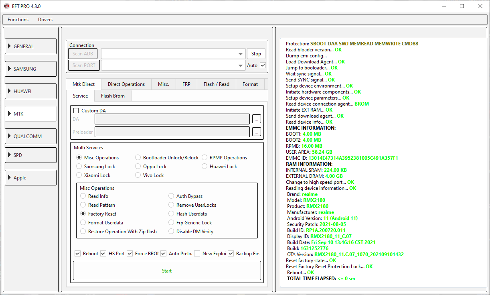Expand the Apple category
This screenshot has height=295, width=490.
tap(30, 177)
